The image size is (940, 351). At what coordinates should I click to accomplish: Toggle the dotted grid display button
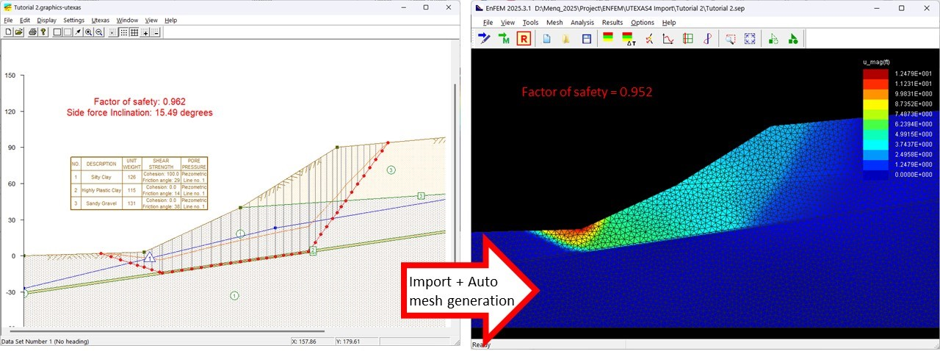pos(123,32)
